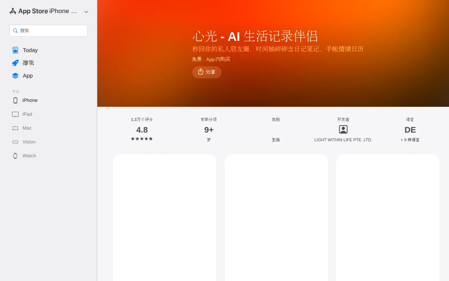Open the second app screenshot card
This screenshot has width=449, height=281.
276,218
